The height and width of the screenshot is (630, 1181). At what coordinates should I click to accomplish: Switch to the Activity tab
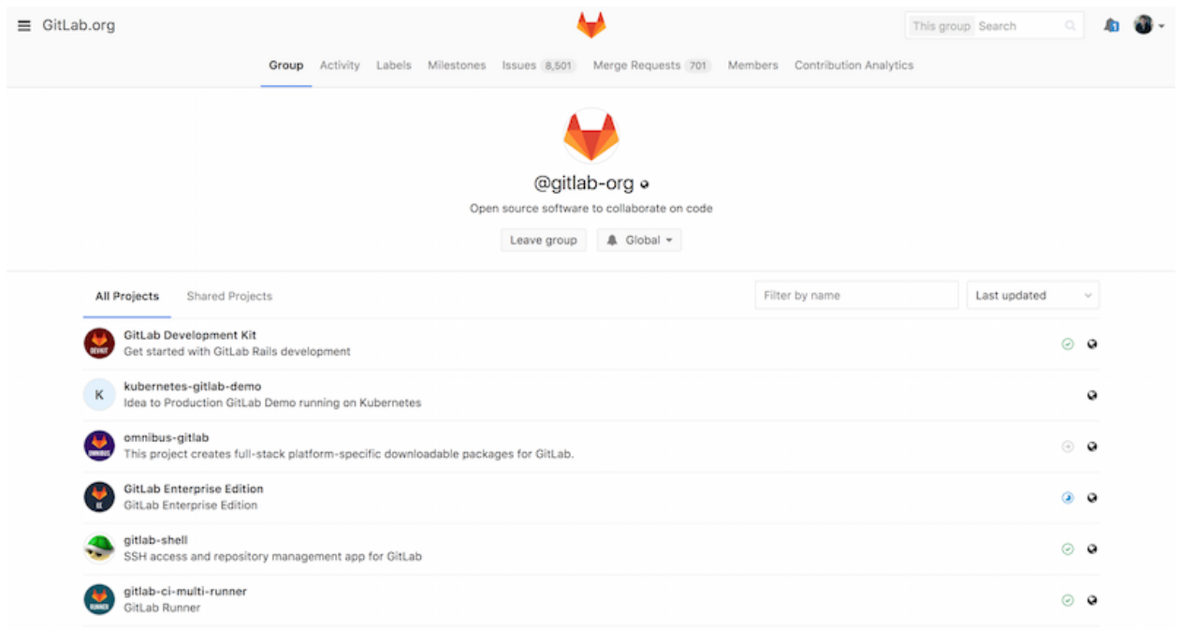point(340,66)
